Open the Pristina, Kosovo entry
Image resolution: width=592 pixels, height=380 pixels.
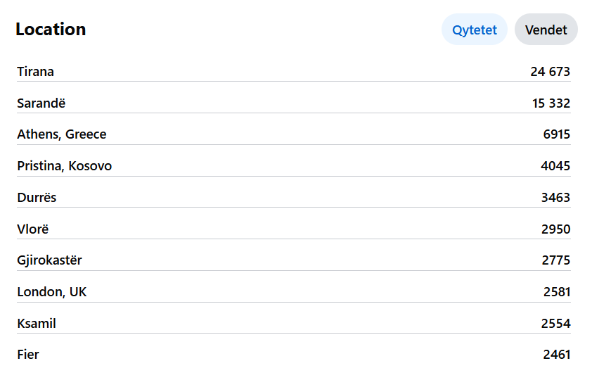tap(294, 166)
